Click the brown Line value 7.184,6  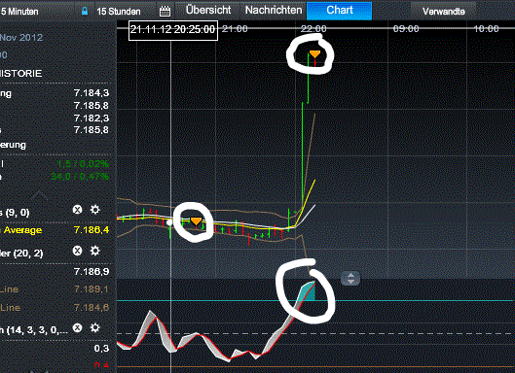point(92,308)
